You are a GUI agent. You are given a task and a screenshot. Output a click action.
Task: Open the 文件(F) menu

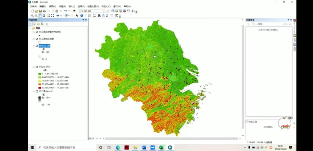coord(33,6)
